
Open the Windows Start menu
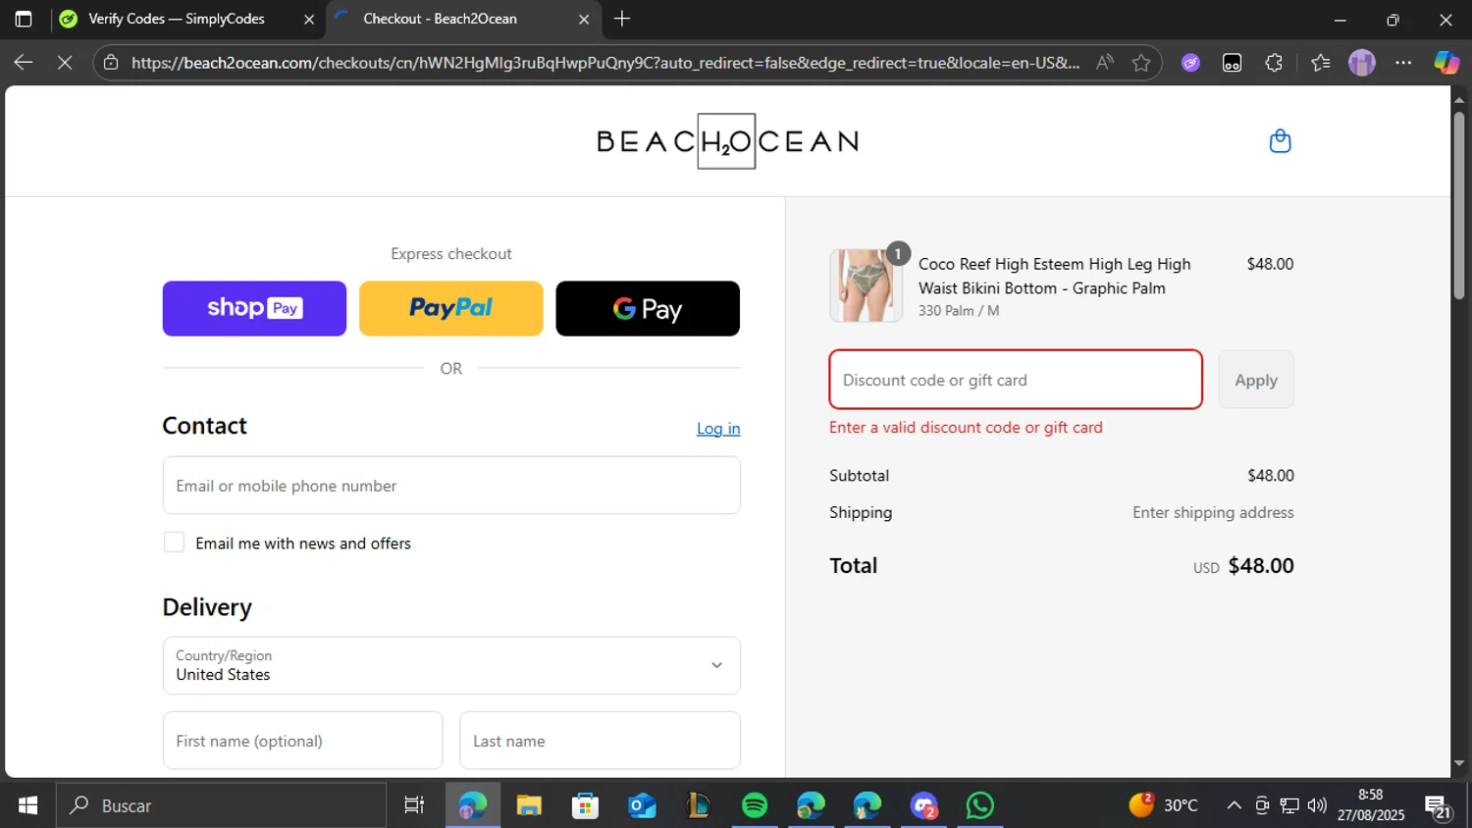[x=27, y=805]
